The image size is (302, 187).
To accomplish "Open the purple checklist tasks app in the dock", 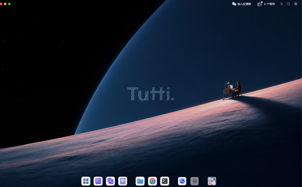I will [98, 181].
